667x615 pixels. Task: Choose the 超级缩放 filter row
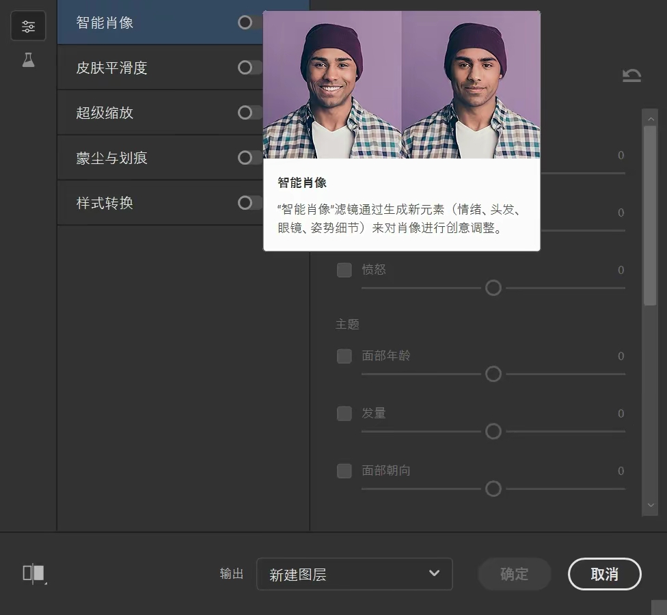[x=160, y=113]
